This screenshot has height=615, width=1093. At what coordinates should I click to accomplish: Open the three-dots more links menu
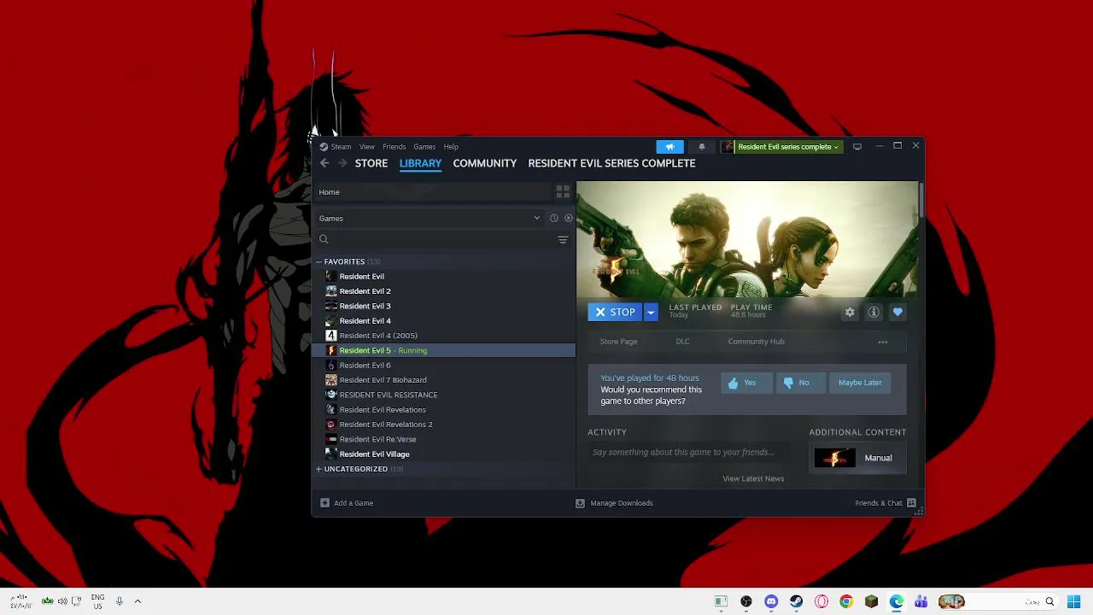pyautogui.click(x=883, y=342)
